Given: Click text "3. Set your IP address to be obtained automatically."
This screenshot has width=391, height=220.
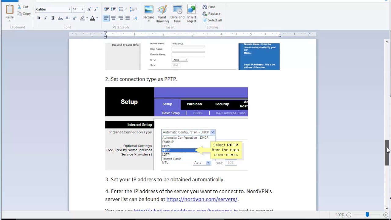Looking at the screenshot, I should [x=165, y=179].
